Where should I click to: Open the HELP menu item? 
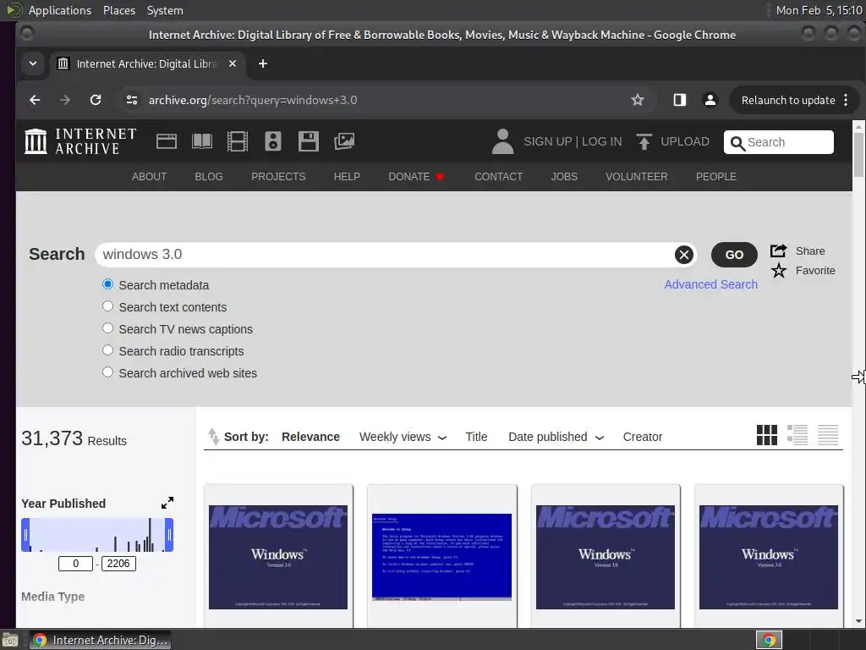(347, 177)
